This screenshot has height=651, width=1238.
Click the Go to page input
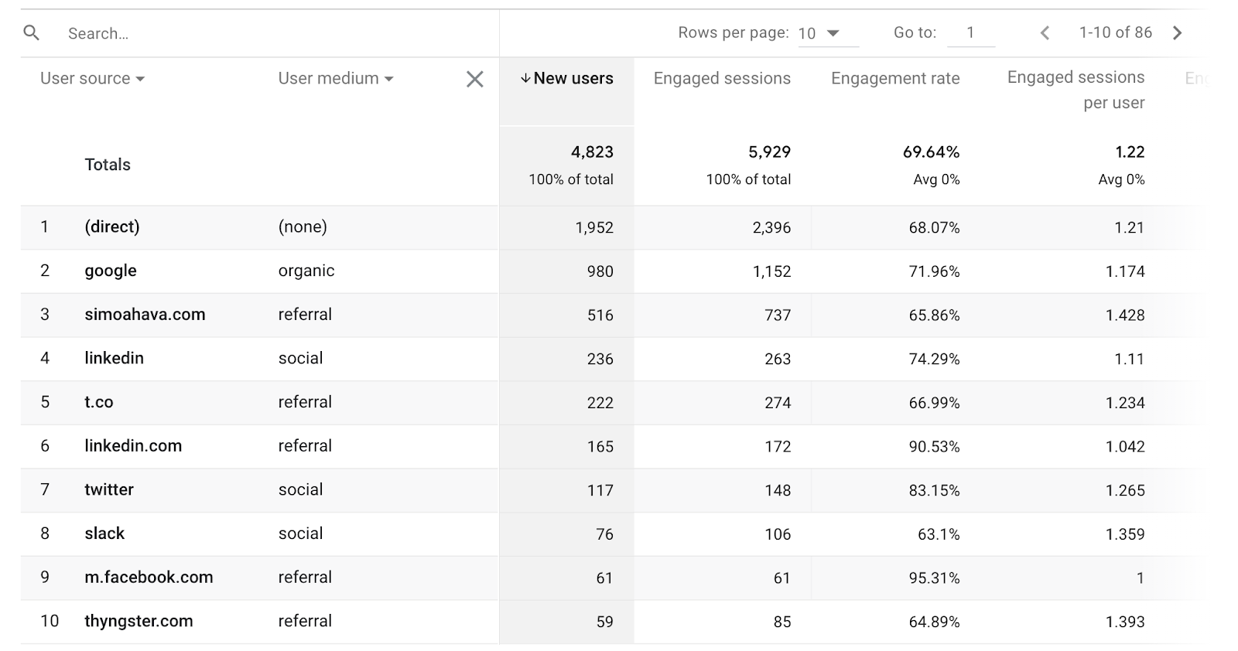(x=970, y=32)
